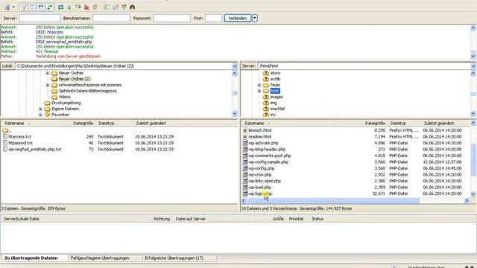Expand the schweinefleischspiesse mit pommes node
Image resolution: width=477 pixels, height=268 pixels.
click(48, 85)
